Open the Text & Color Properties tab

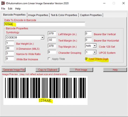[x=64, y=15]
